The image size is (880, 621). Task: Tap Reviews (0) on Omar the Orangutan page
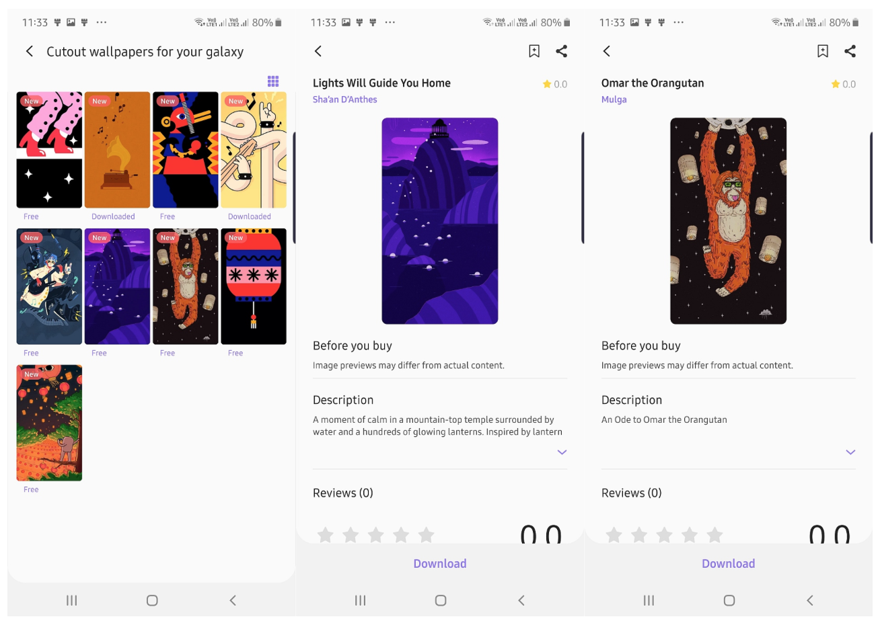coord(632,493)
